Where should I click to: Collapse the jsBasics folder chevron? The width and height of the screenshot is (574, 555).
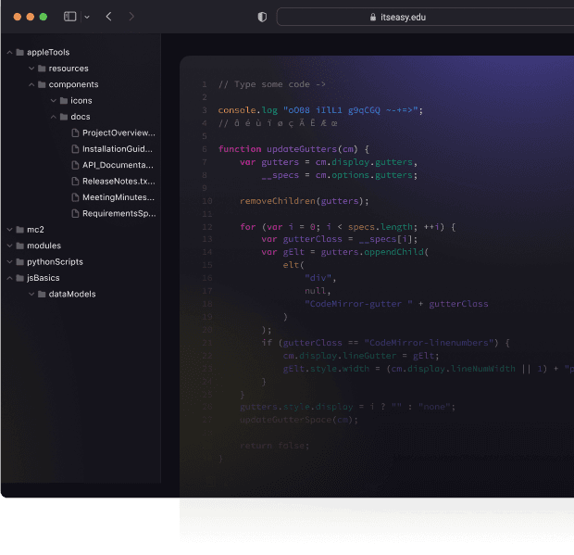coord(9,278)
